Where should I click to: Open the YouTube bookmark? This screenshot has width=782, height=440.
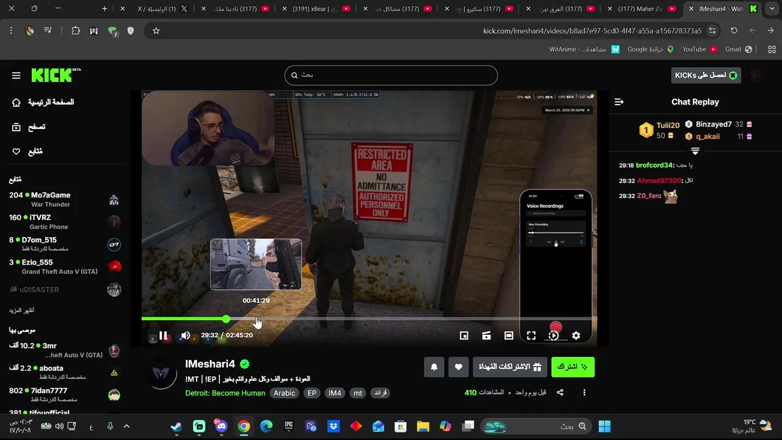click(700, 50)
